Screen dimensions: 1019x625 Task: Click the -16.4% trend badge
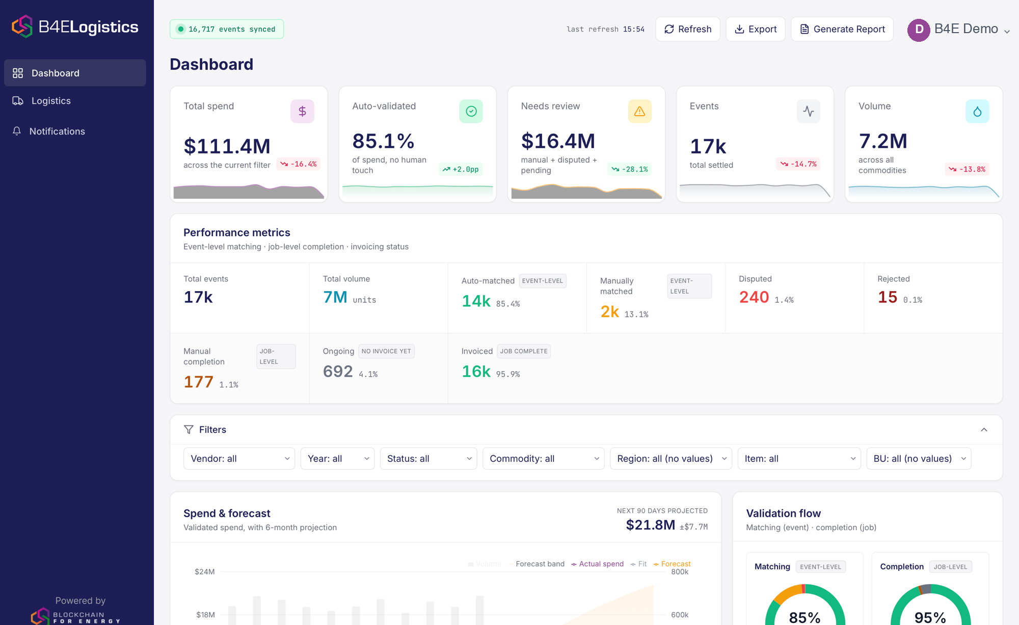(299, 164)
